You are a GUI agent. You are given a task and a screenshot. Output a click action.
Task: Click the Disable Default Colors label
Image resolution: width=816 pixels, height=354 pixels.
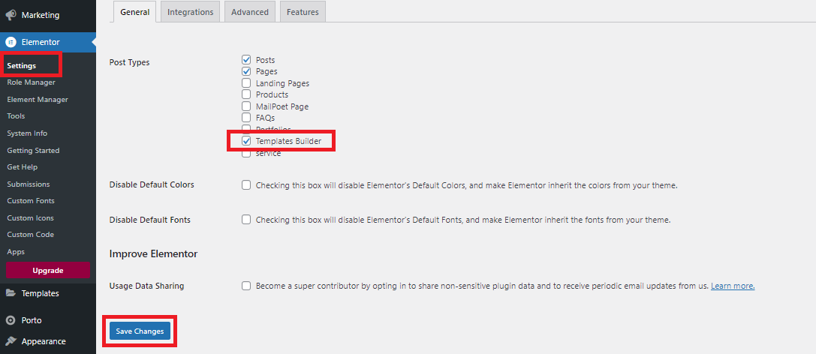pyautogui.click(x=152, y=185)
